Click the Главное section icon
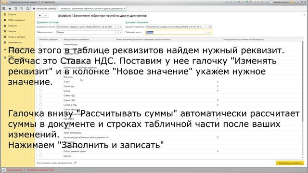Viewport: 308px width, 173px height. click(x=5, y=14)
